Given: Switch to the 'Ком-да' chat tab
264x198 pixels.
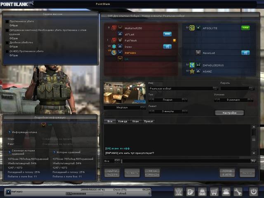Looking at the screenshot, I should coord(123,121).
